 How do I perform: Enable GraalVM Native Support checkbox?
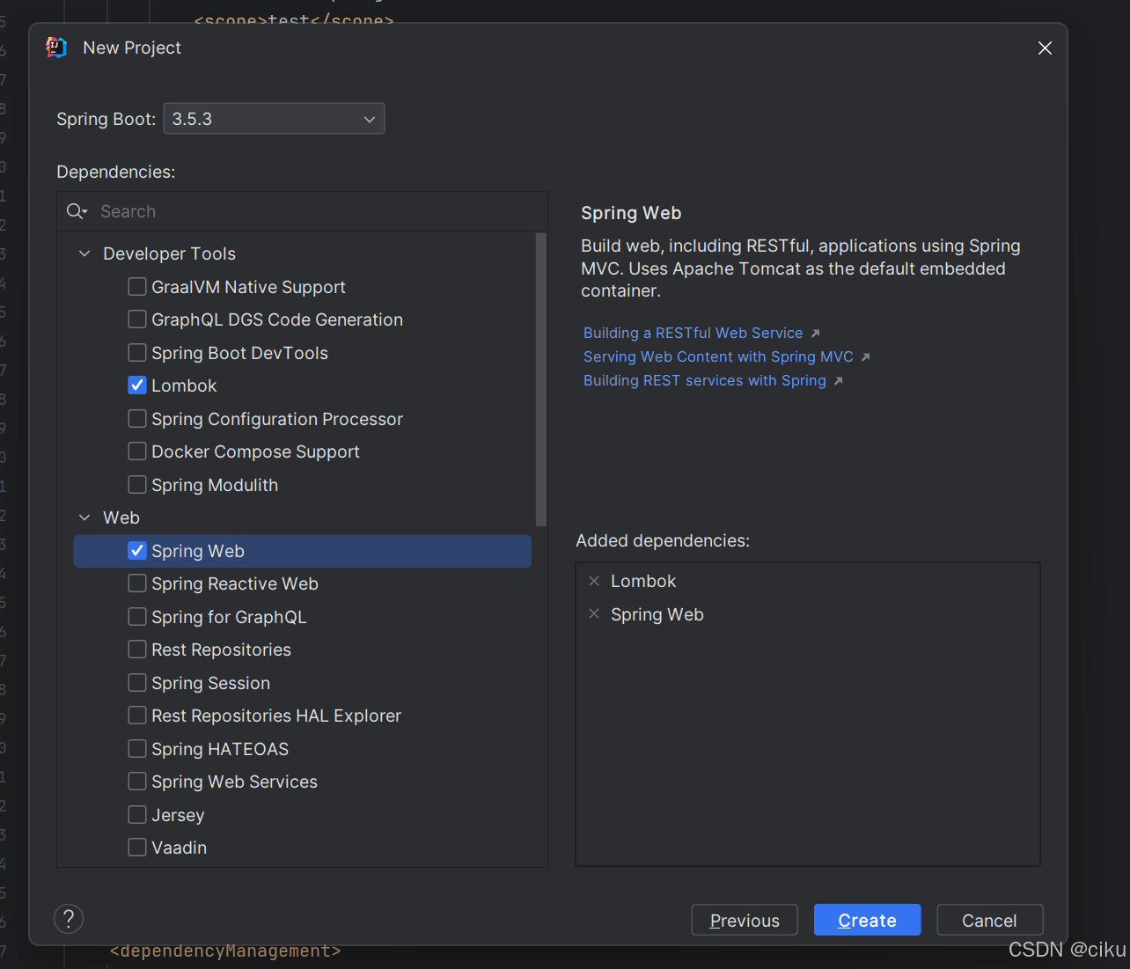click(x=137, y=287)
